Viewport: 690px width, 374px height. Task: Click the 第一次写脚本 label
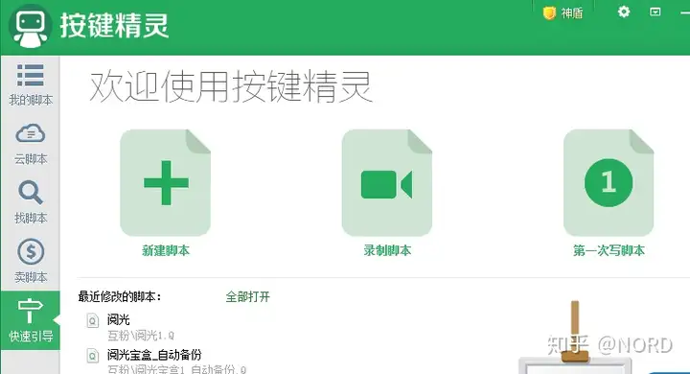pos(609,250)
